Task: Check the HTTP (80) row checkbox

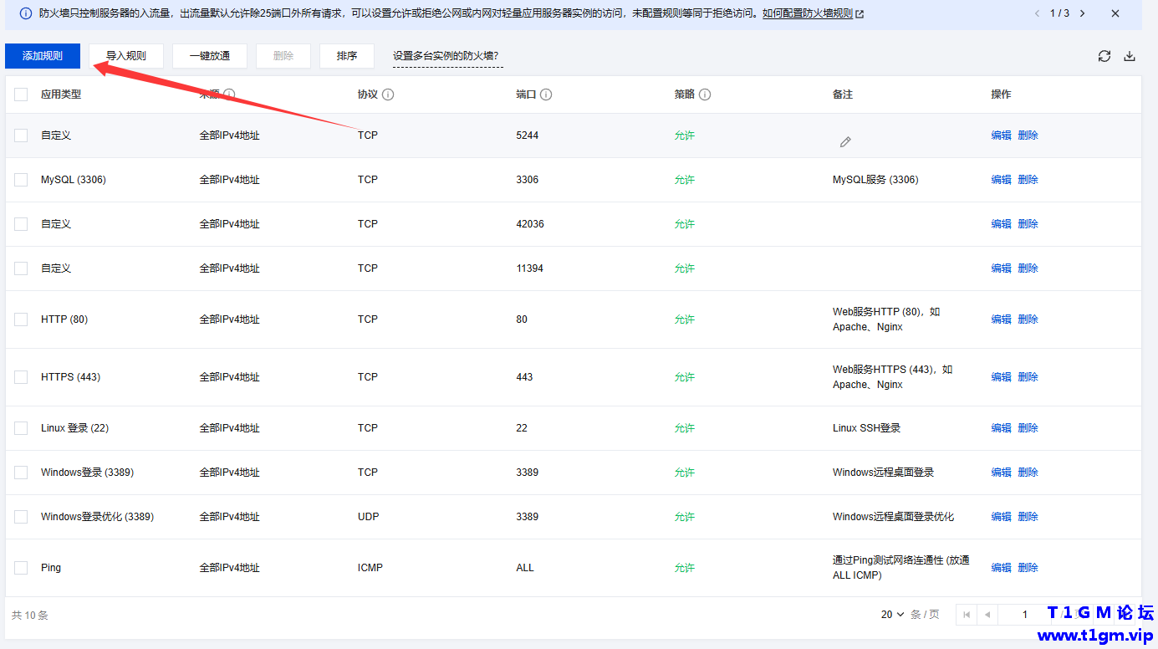Action: (x=21, y=319)
